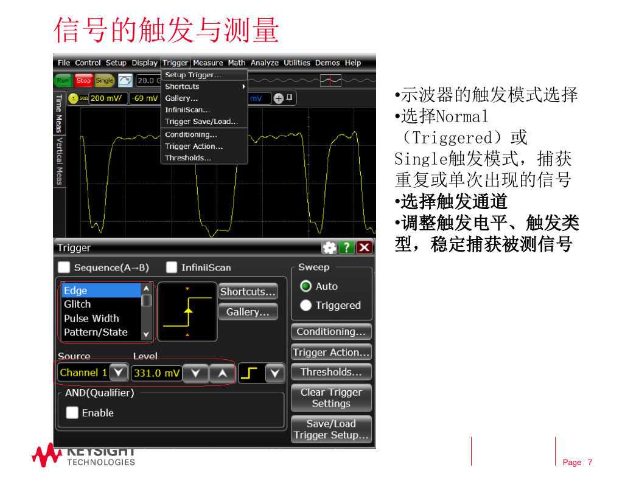
Task: Click the -69 mV offset field
Action: [145, 98]
